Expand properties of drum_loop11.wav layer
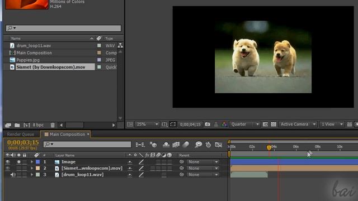The height and width of the screenshot is (201, 358). (x=32, y=175)
